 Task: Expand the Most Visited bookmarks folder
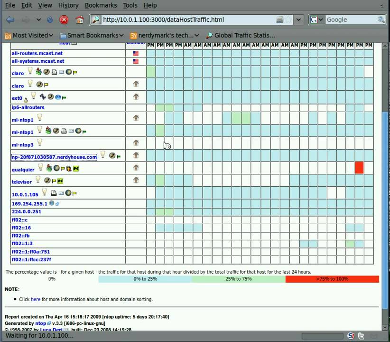[x=29, y=36]
